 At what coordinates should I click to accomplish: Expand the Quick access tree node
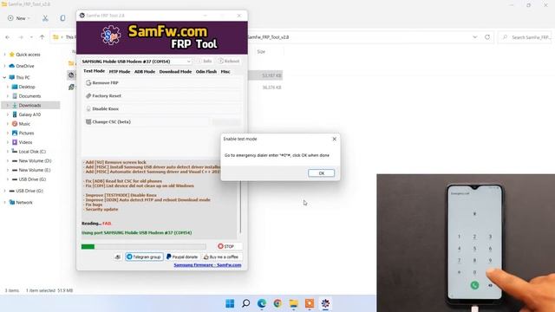pyautogui.click(x=4, y=55)
